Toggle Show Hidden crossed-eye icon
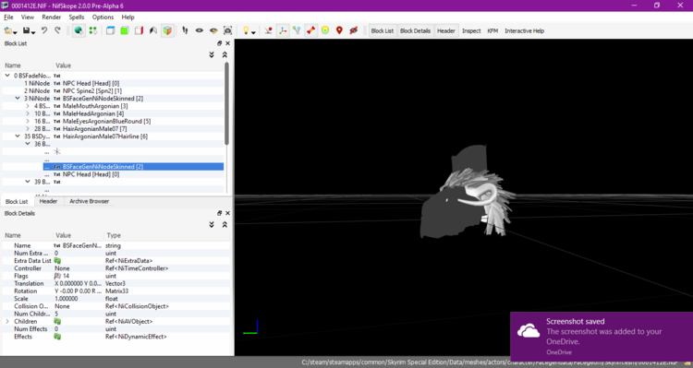Viewport: 693px width, 368px height. [x=353, y=30]
